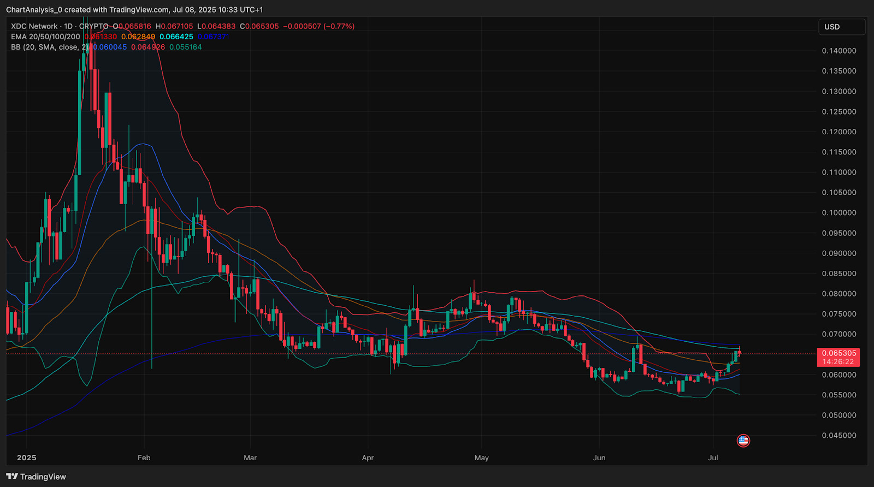Viewport: 874px width, 487px height.
Task: Click the orange EMA 50 value 0.062849
Action: [138, 37]
